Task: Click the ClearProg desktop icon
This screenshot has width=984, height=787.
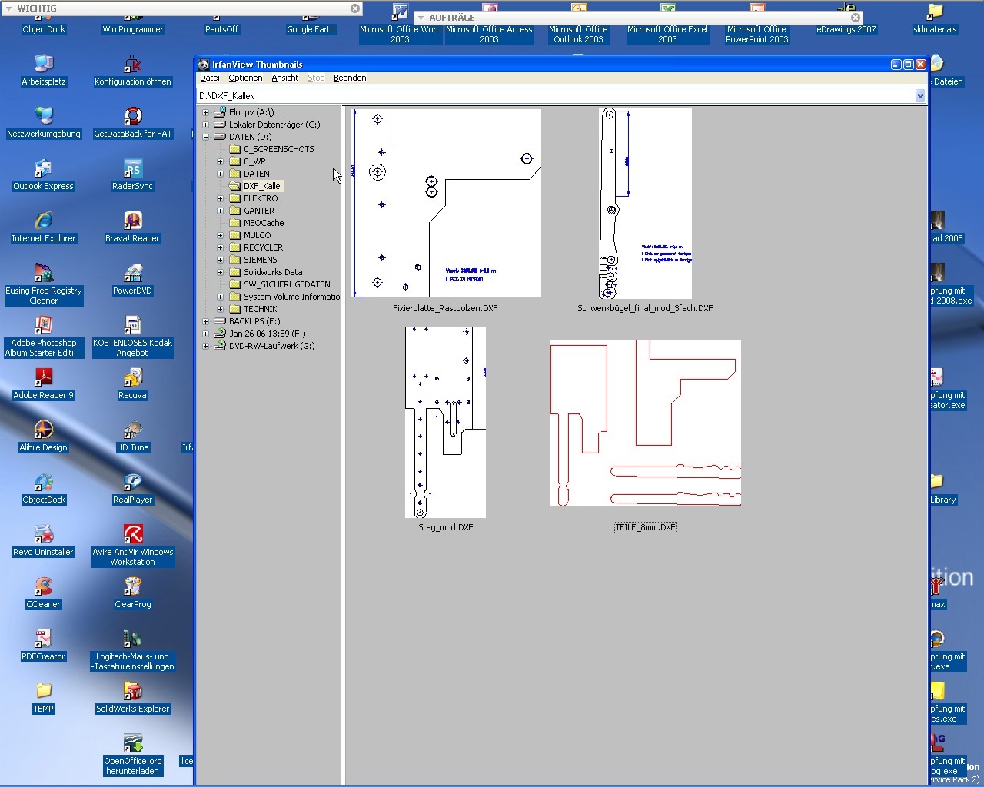Action: tap(132, 587)
